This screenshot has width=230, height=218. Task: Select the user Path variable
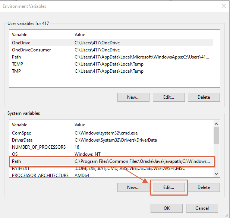16,57
